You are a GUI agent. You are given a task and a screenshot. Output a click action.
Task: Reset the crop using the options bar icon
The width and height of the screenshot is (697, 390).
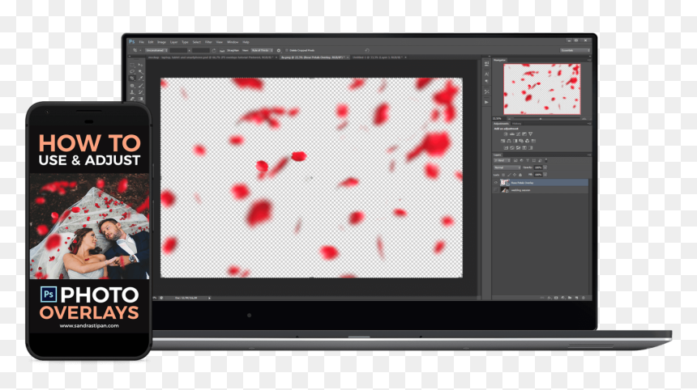367,51
